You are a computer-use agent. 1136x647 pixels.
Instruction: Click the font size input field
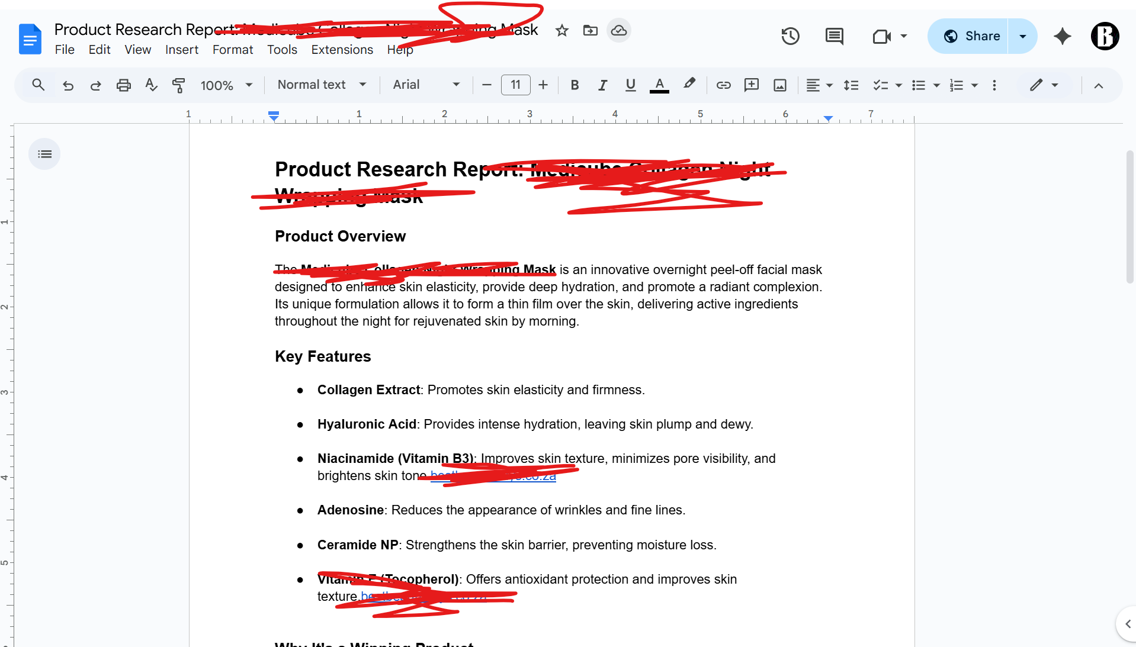pos(515,85)
